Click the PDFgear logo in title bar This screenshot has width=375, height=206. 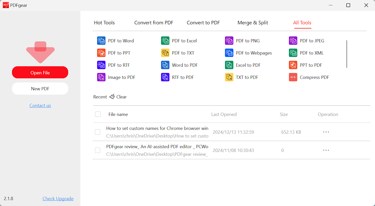pyautogui.click(x=6, y=5)
